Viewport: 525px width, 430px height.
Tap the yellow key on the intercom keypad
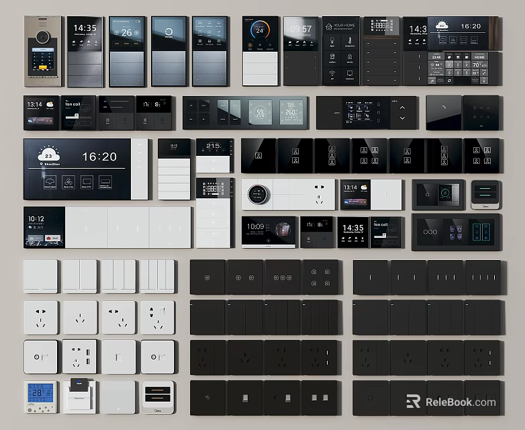point(43,67)
